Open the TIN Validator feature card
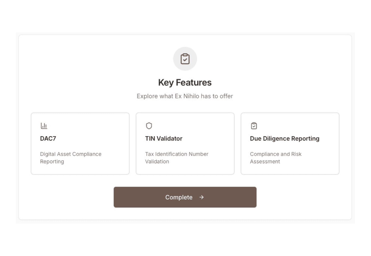 [x=185, y=143]
